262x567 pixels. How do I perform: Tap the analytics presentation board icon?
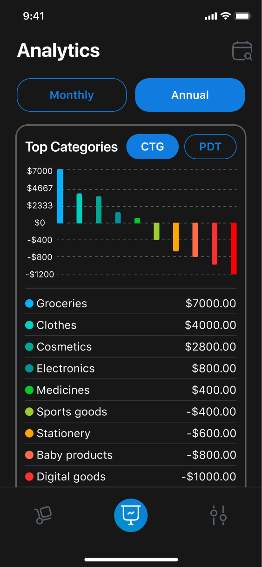point(131,515)
